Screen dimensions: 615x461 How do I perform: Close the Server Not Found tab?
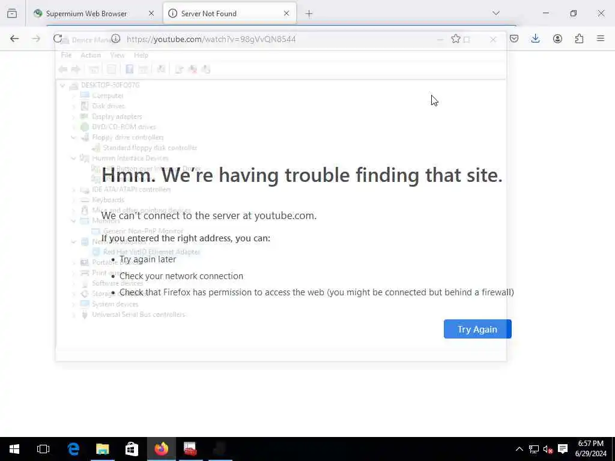(286, 13)
